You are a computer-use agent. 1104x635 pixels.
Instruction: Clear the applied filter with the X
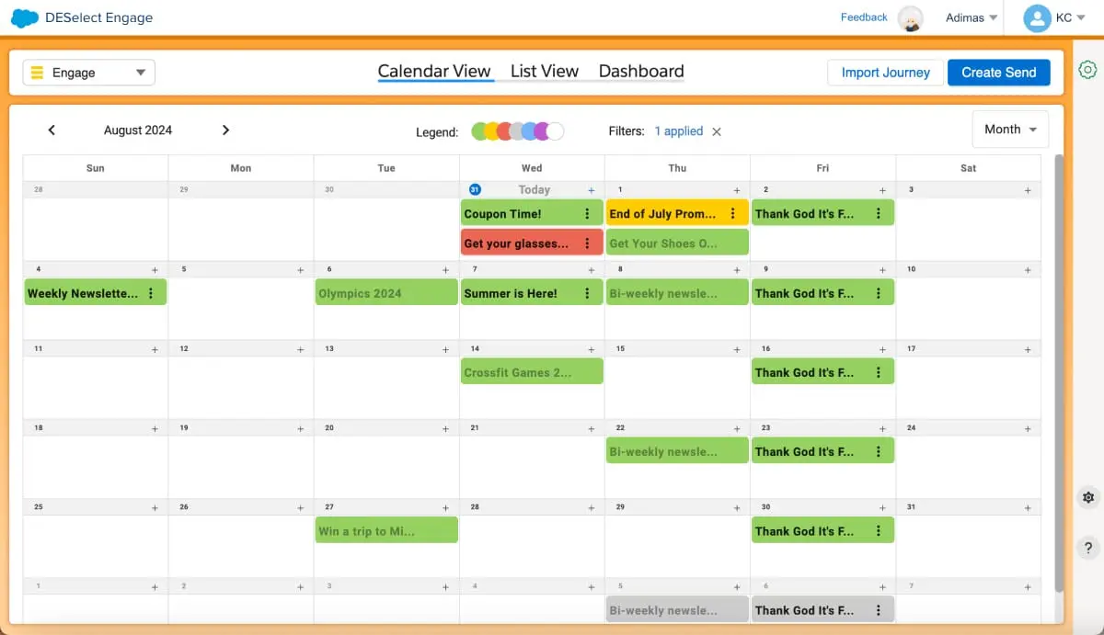coord(717,131)
